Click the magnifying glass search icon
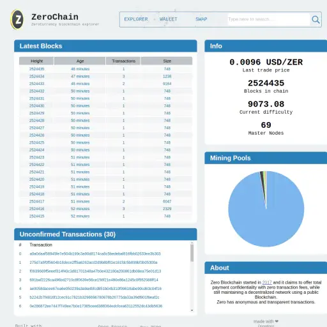This screenshot has width=327, height=327. pos(316,20)
